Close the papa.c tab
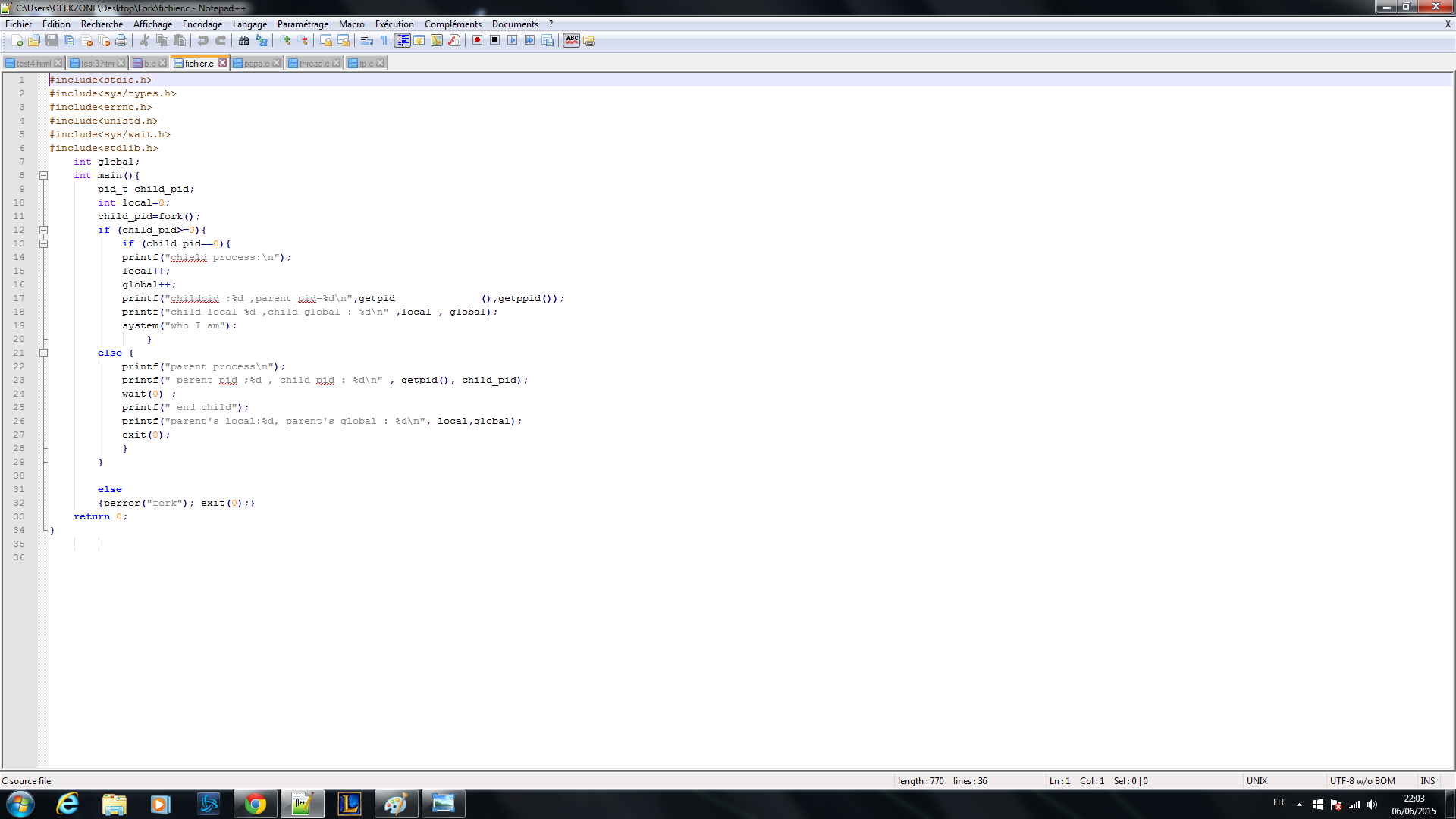This screenshot has height=819, width=1456. tap(277, 63)
